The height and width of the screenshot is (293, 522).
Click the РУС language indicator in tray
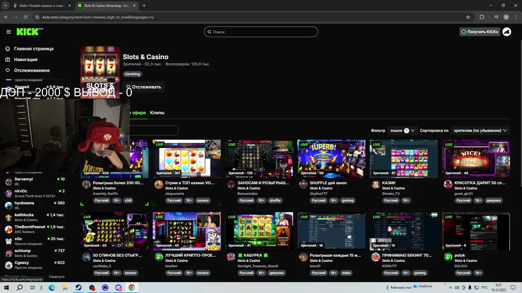pyautogui.click(x=485, y=288)
